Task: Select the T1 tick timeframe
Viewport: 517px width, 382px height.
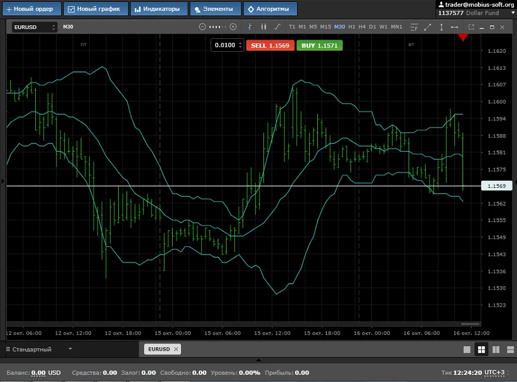Action: point(292,27)
